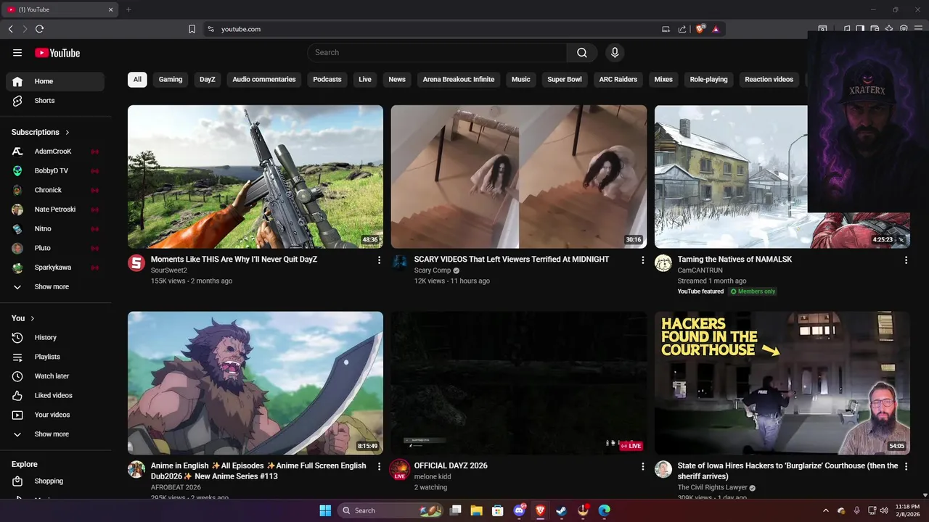929x522 pixels.
Task: Bookmark this page via bookmark icon
Action: pos(192,29)
